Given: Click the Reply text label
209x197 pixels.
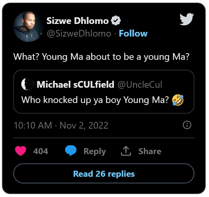Looking at the screenshot, I should [95, 151].
